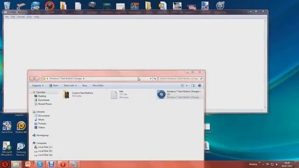Click the Burn toolbar button
Viewport: 299px width, 168px height.
tap(85, 85)
